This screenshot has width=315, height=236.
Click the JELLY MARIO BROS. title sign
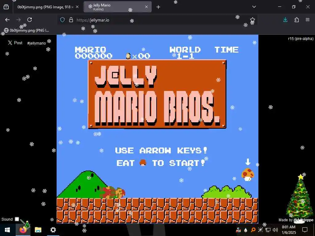coord(157,94)
